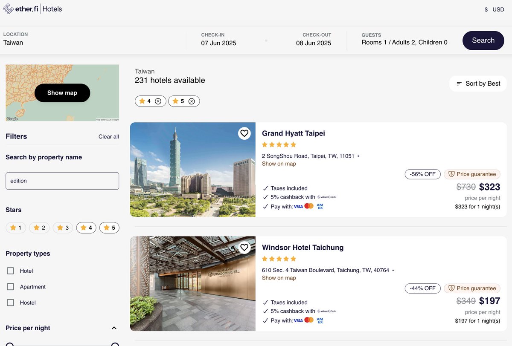Screen dimensions: 512x346
Task: Remove the 5-star filter chip
Action: tap(192, 101)
